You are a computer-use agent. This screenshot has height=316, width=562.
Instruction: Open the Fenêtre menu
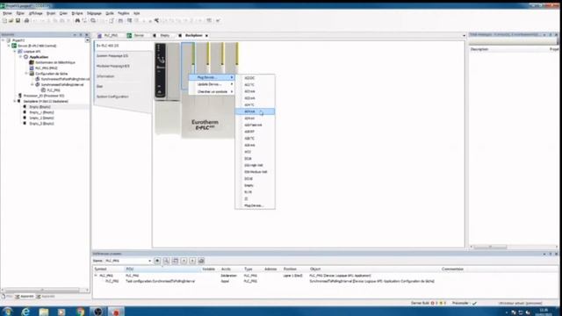pos(124,13)
